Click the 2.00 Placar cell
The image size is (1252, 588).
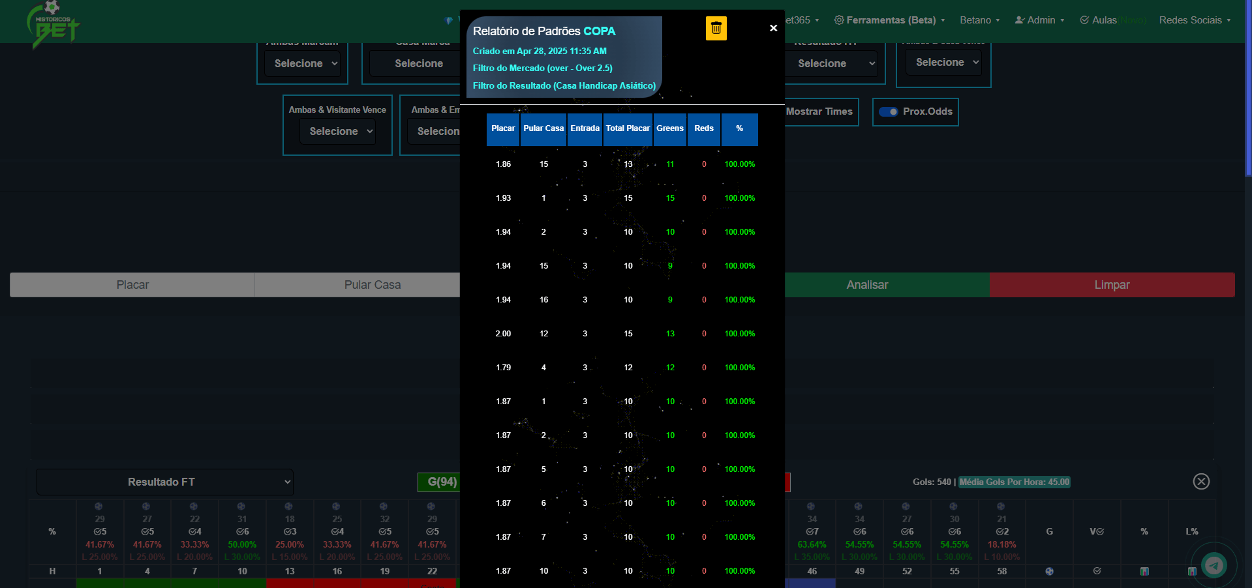503,334
